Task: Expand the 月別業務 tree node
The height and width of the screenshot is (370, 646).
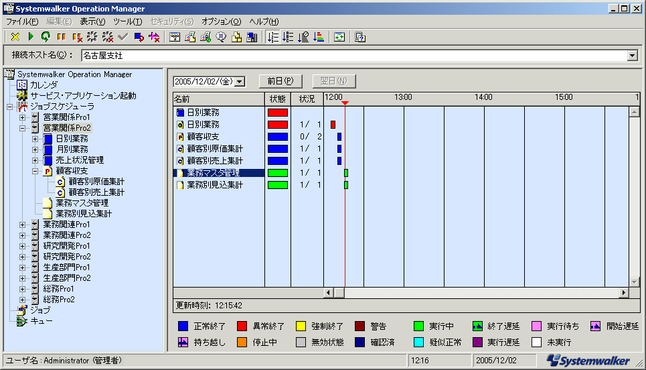Action: (x=35, y=149)
